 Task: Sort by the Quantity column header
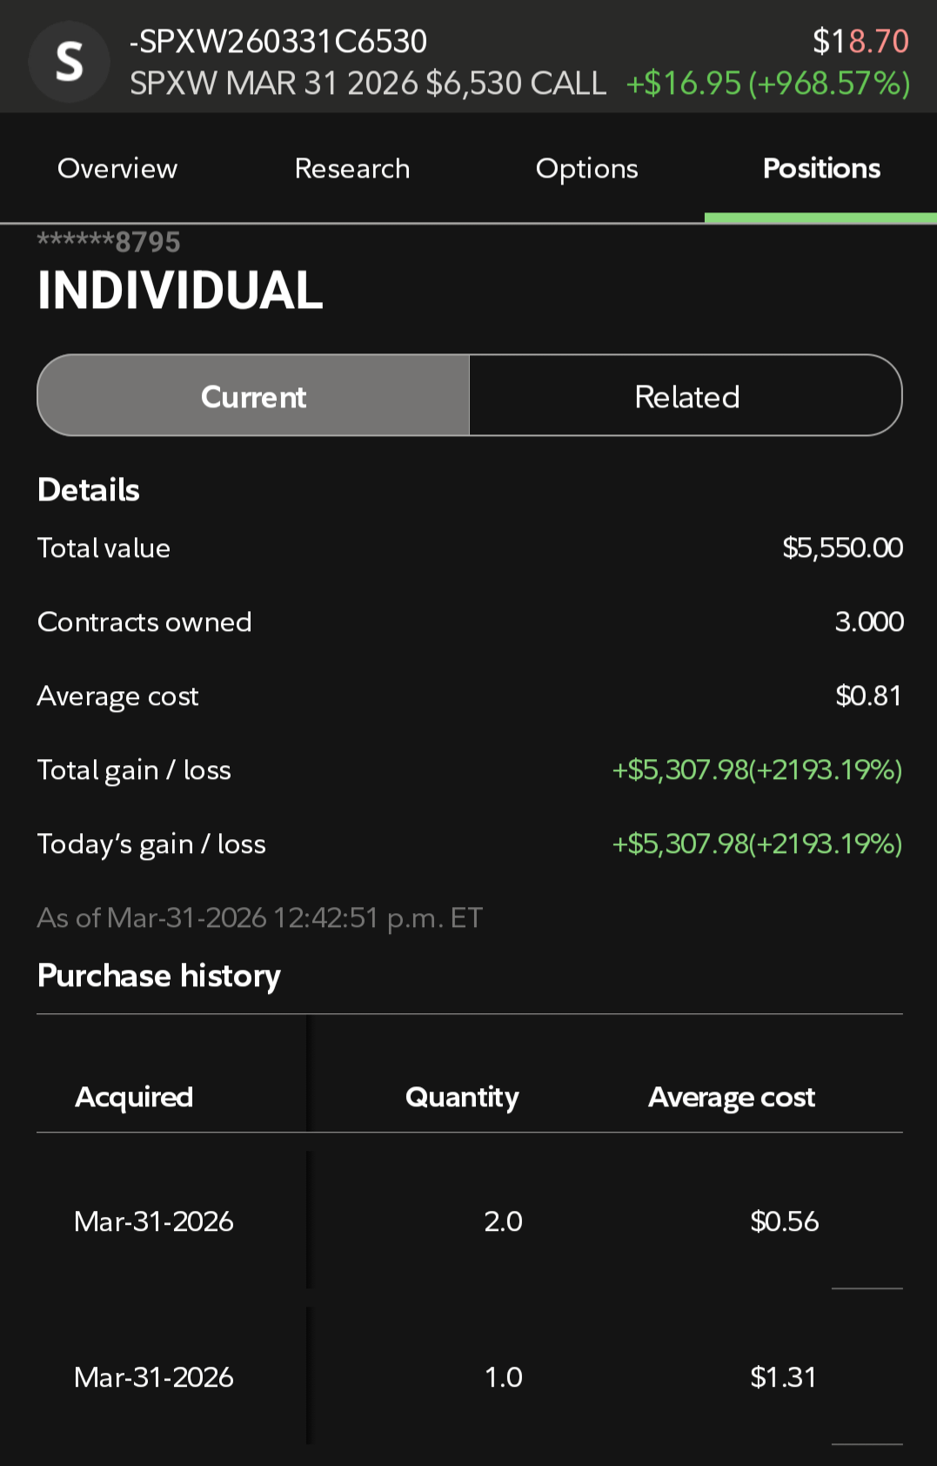point(462,1097)
